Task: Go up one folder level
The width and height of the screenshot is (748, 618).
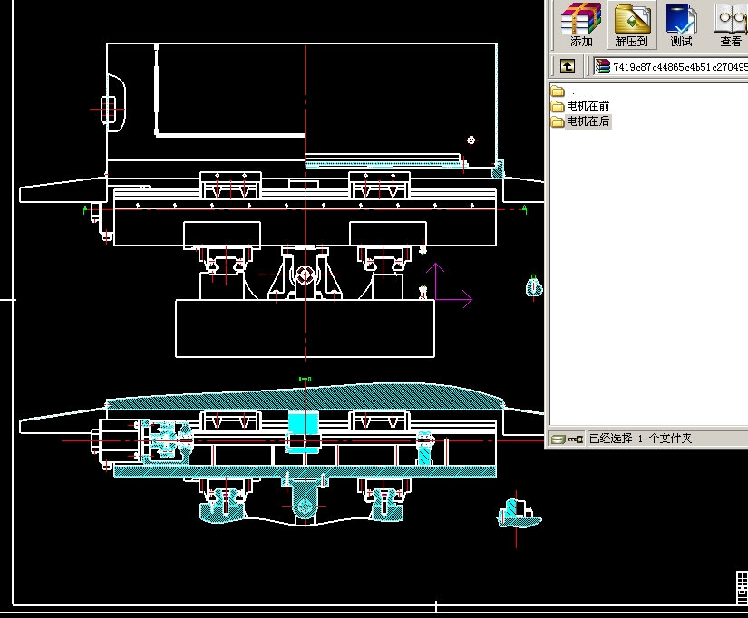Action: click(x=567, y=66)
